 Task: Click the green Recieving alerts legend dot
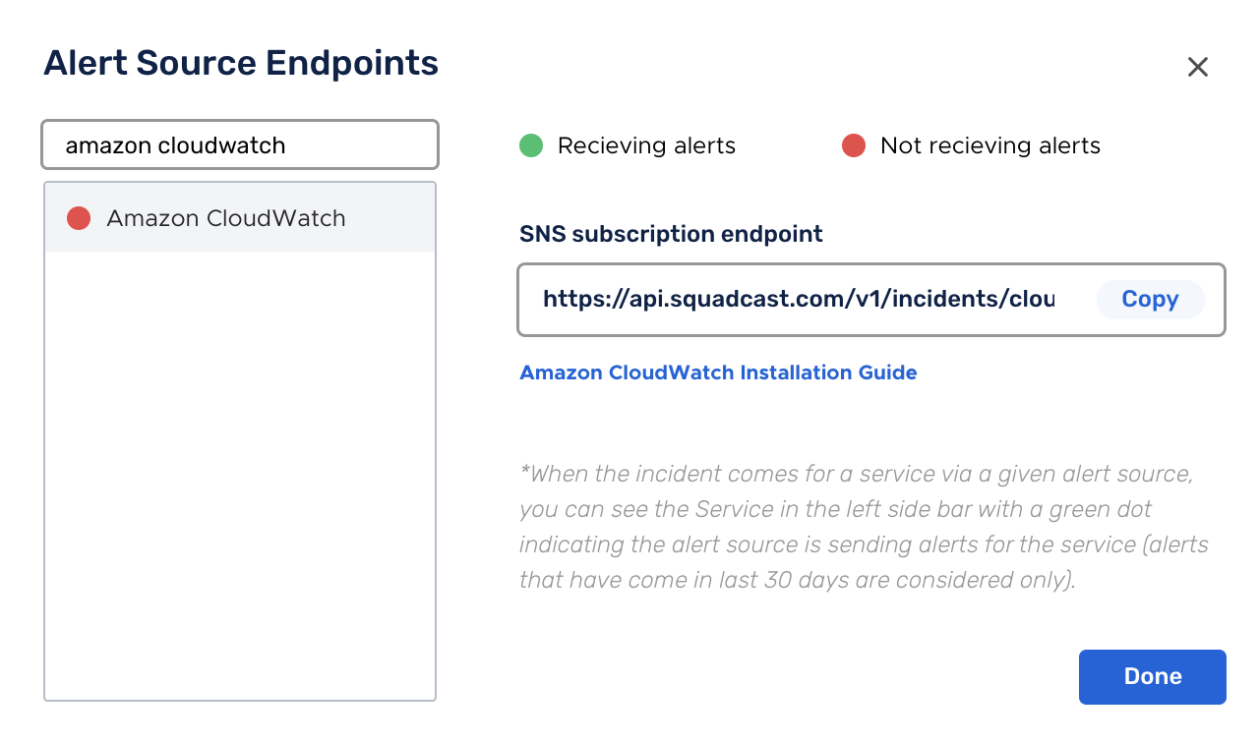click(531, 146)
